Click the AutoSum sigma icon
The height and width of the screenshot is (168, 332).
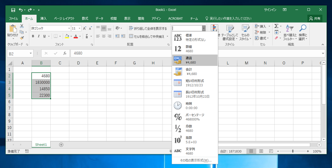point(277,26)
